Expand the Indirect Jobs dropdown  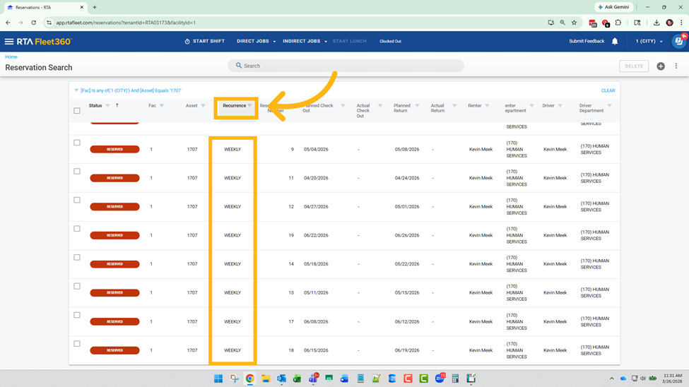pos(305,42)
